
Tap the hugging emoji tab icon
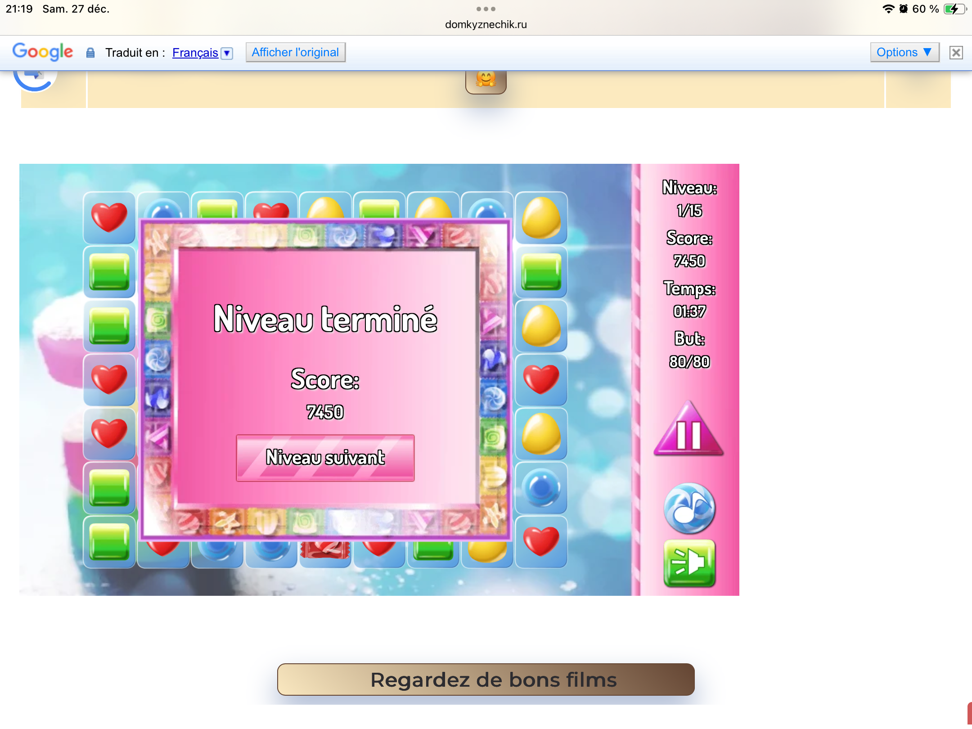tap(486, 80)
